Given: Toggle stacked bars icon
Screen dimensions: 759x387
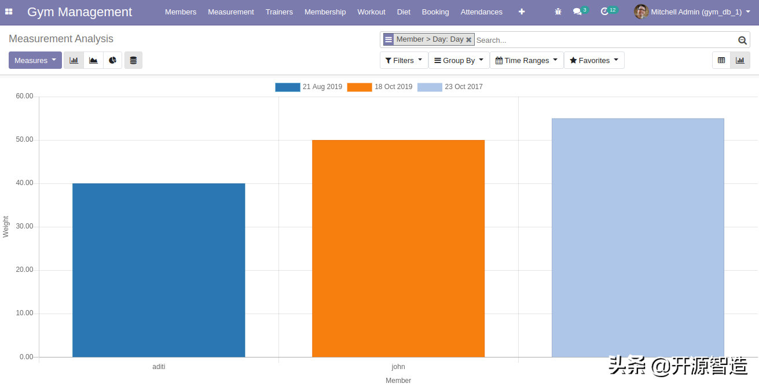Looking at the screenshot, I should [133, 60].
